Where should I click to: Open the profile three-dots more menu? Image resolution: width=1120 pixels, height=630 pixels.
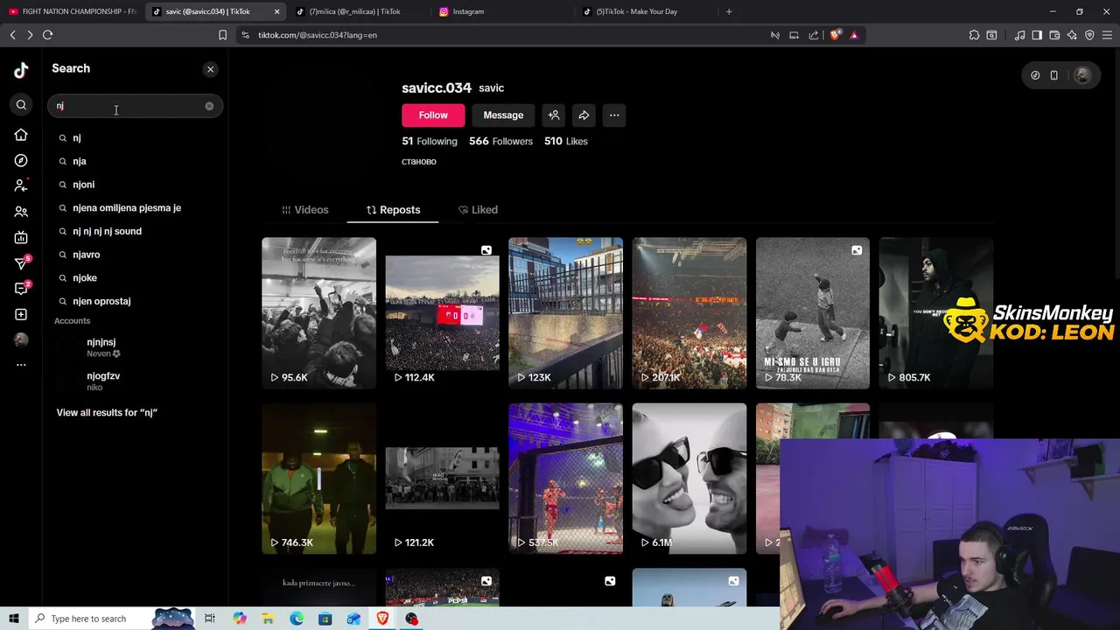[x=614, y=115]
